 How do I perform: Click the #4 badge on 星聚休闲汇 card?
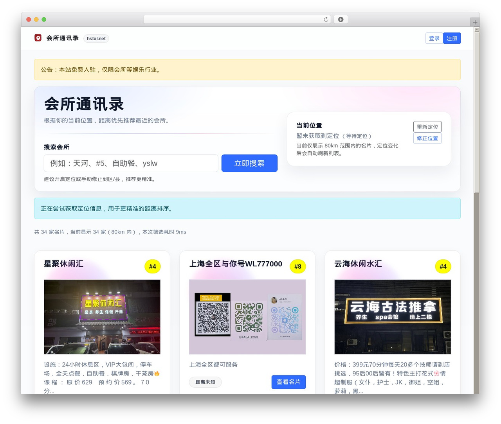coord(153,266)
